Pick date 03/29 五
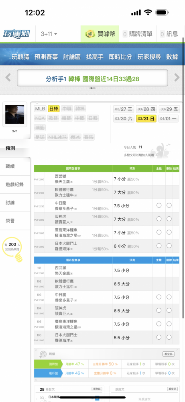The image size is (185, 402). click(x=169, y=109)
